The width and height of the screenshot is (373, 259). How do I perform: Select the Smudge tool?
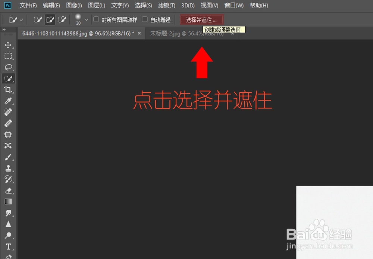point(8,213)
